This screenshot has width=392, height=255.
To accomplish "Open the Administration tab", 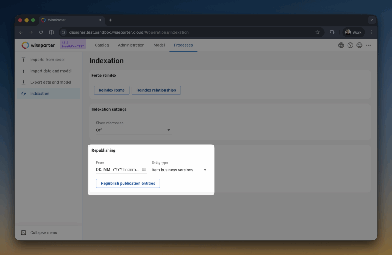I will tap(131, 45).
